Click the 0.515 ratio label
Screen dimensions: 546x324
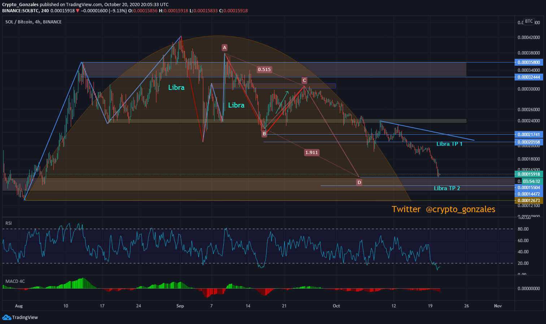264,69
